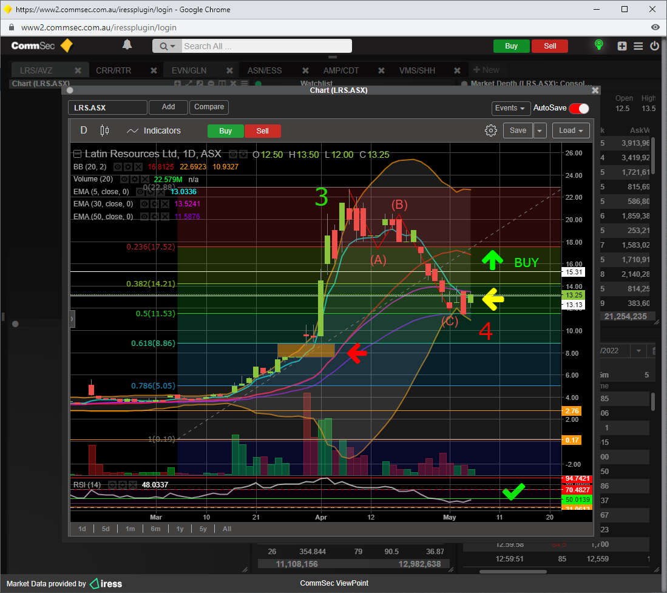Image resolution: width=667 pixels, height=593 pixels.
Task: Click the header Sell button
Action: (550, 46)
